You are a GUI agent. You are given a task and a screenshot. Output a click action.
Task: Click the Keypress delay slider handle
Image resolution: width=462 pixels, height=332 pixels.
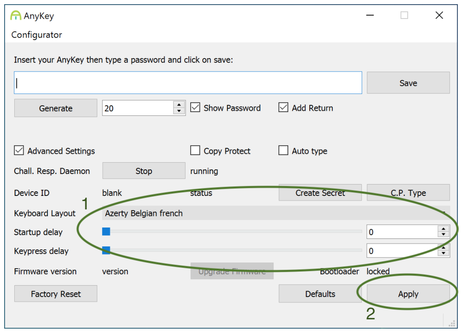pyautogui.click(x=106, y=251)
